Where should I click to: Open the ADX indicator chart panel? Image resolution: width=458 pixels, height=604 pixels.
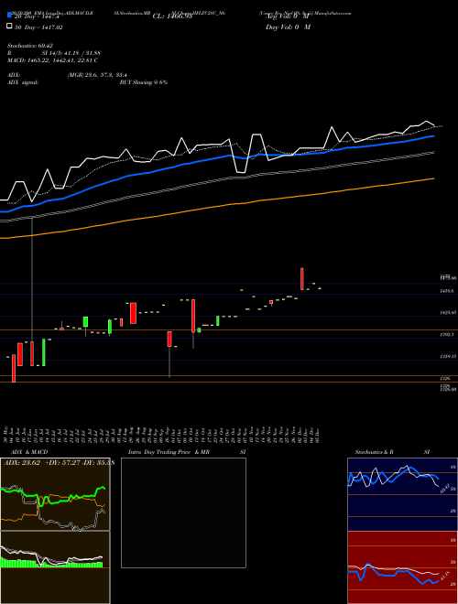[55, 494]
